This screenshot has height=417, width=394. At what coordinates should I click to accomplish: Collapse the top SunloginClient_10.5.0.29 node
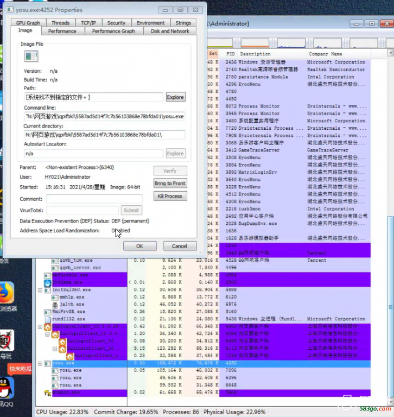tap(40, 326)
